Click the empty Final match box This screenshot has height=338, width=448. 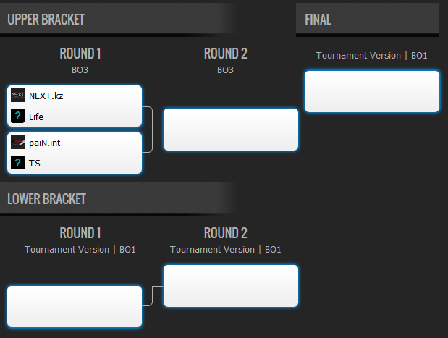[372, 91]
